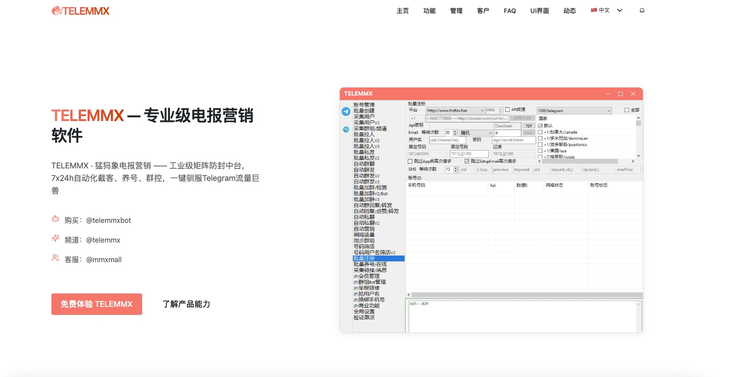Select 验证激活 in the app sidebar
Viewport: 744px width, 377px height.
coord(364,318)
